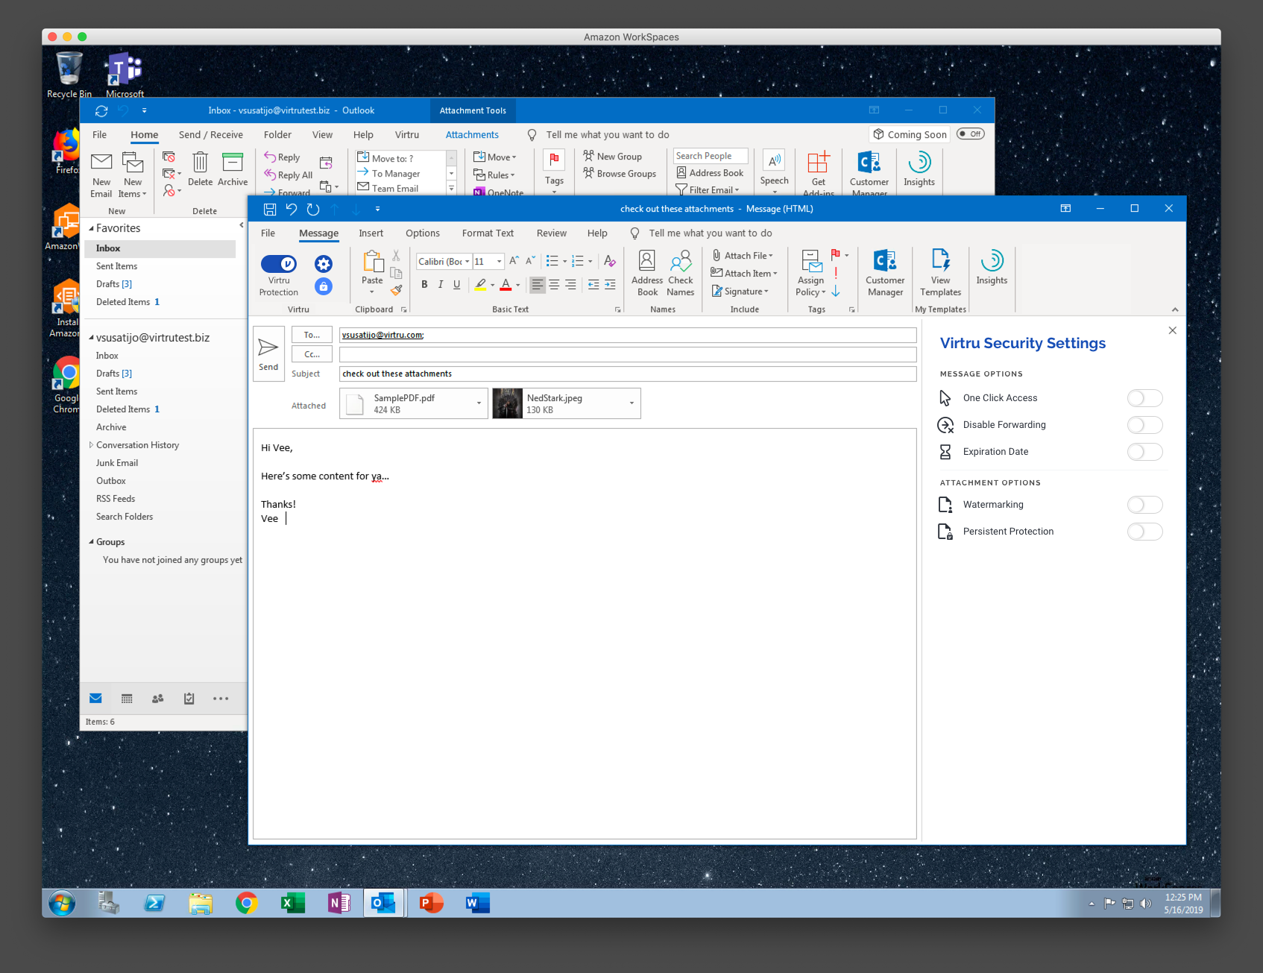Click Reply All in Outlook main window
1263x973 pixels.
pos(289,175)
